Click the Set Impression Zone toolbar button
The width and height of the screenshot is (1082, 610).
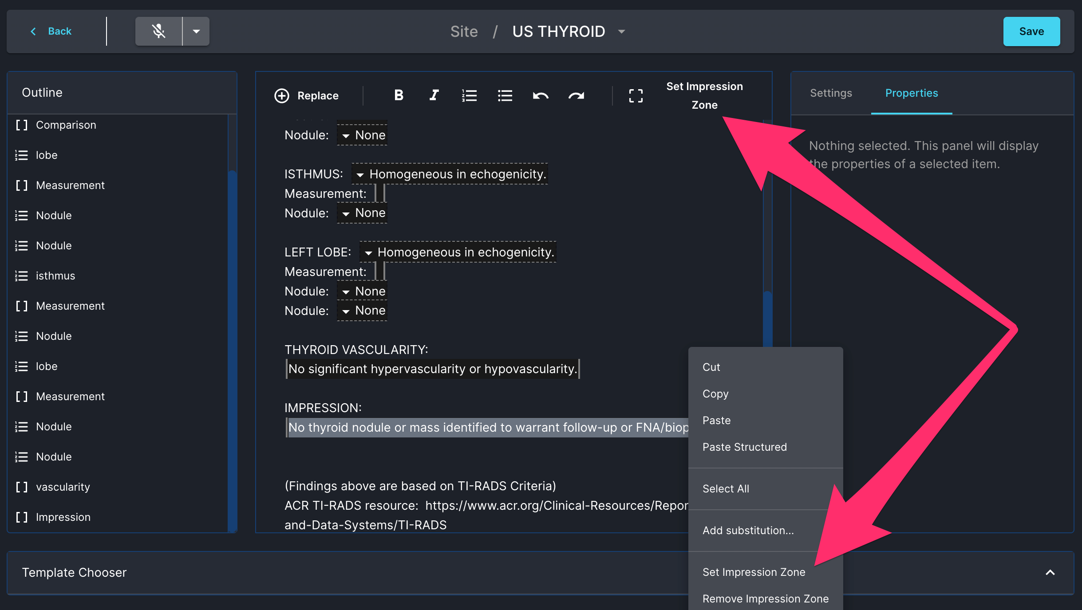tap(704, 95)
